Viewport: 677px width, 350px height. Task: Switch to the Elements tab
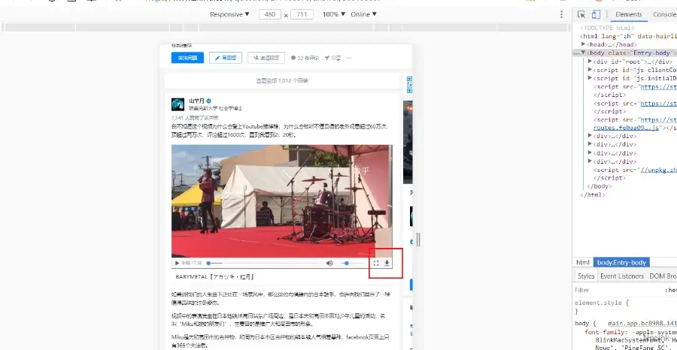pos(629,14)
